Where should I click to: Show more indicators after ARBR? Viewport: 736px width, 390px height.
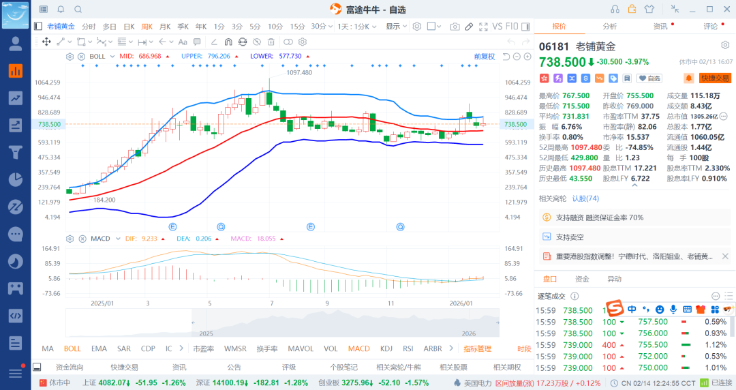[451, 348]
